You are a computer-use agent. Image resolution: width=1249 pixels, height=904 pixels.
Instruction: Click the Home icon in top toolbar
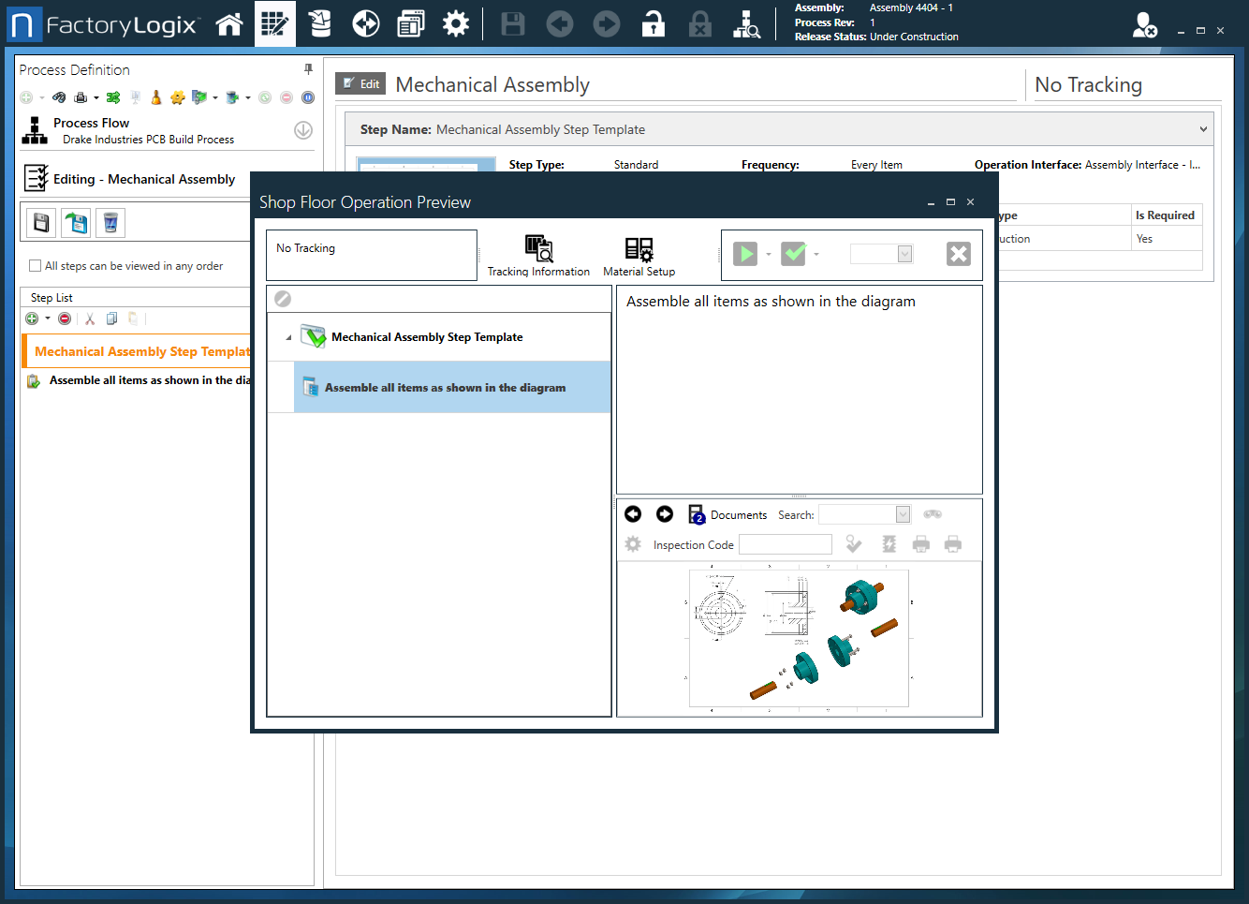(x=229, y=24)
